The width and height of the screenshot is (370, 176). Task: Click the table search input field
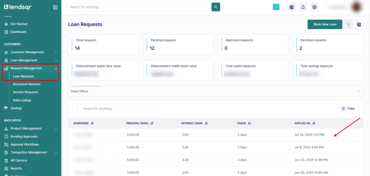pos(117,109)
